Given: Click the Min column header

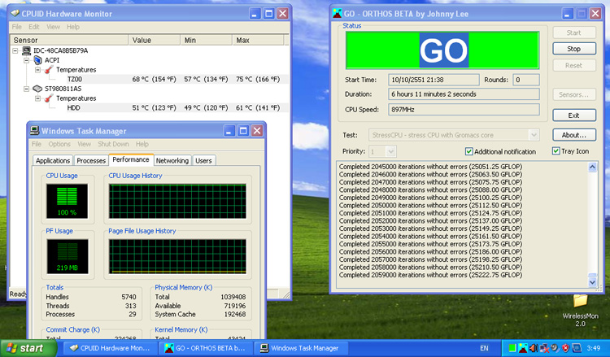Looking at the screenshot, I should (x=207, y=40).
